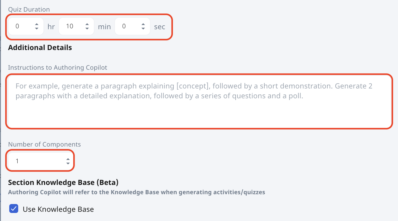Image resolution: width=398 pixels, height=221 pixels.
Task: Click the Instructions to Authoring Copilot label
Action: [x=58, y=67]
